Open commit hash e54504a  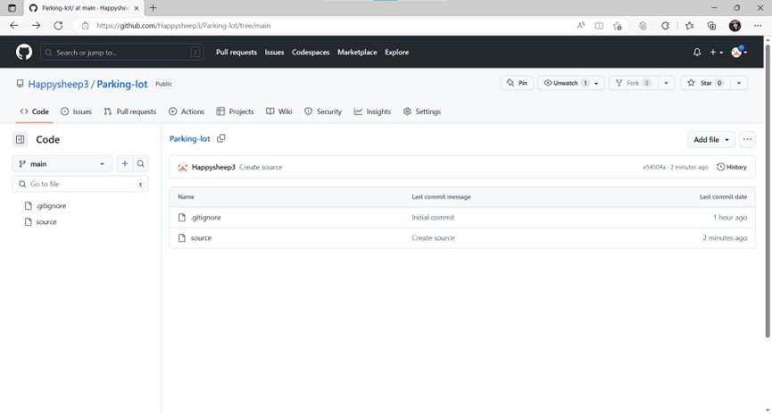pos(654,168)
